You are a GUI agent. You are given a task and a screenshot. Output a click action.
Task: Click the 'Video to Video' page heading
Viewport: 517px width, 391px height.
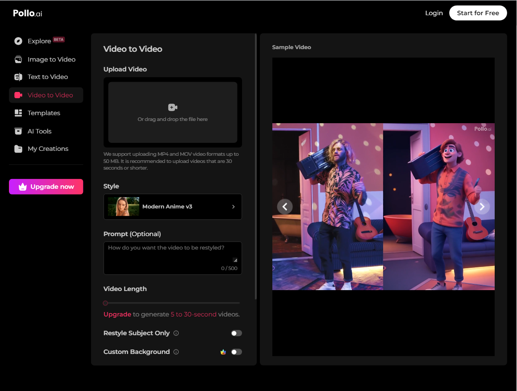pyautogui.click(x=133, y=49)
